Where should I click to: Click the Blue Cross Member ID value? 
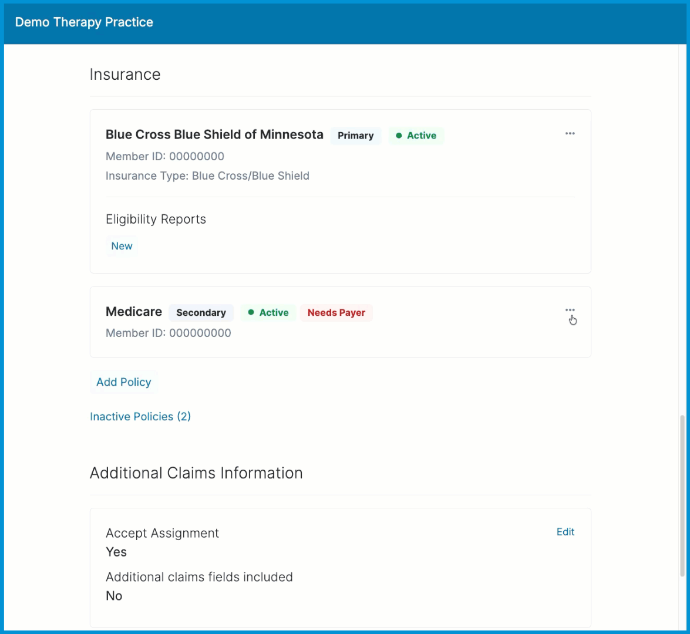pyautogui.click(x=200, y=156)
